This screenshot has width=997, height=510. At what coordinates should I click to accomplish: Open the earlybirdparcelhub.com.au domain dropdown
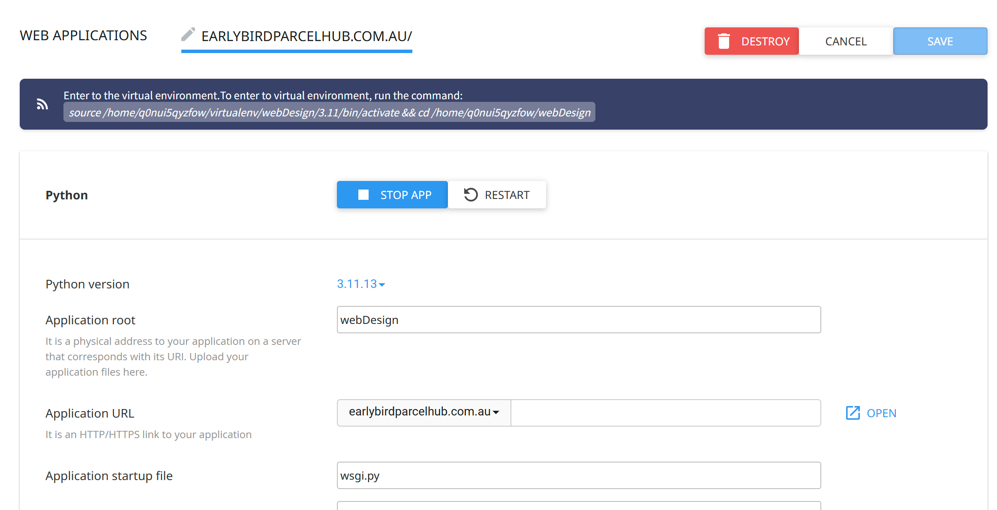(x=424, y=412)
